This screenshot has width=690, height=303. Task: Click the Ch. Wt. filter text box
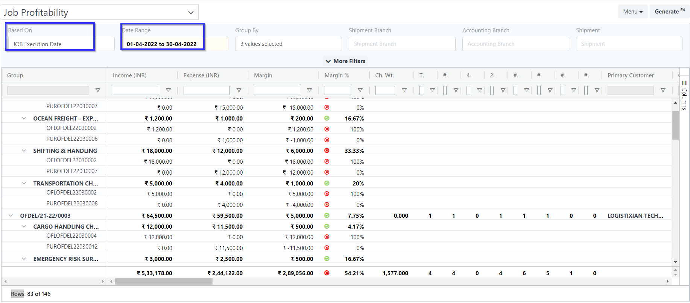pyautogui.click(x=385, y=90)
